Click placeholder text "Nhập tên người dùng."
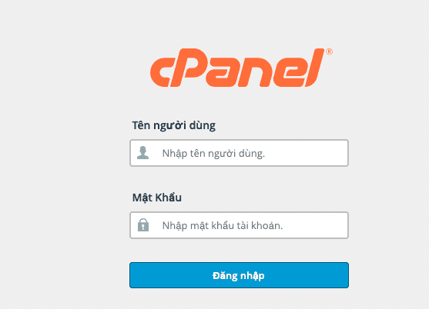The image size is (429, 309). click(213, 154)
